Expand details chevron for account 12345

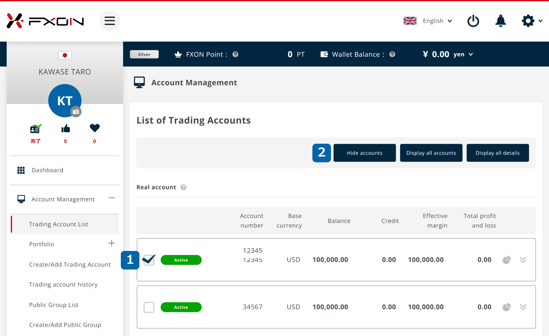tap(523, 260)
